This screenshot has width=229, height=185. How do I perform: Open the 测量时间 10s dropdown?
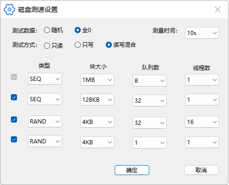(x=202, y=33)
